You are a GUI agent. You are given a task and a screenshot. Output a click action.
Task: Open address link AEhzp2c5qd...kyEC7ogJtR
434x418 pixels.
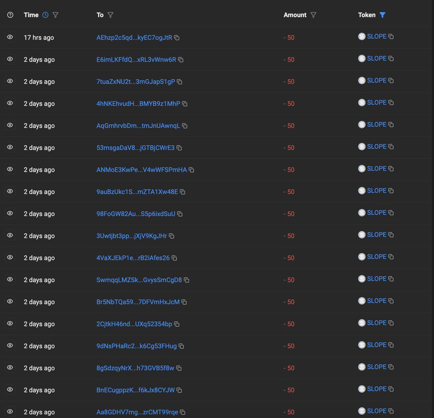(134, 38)
